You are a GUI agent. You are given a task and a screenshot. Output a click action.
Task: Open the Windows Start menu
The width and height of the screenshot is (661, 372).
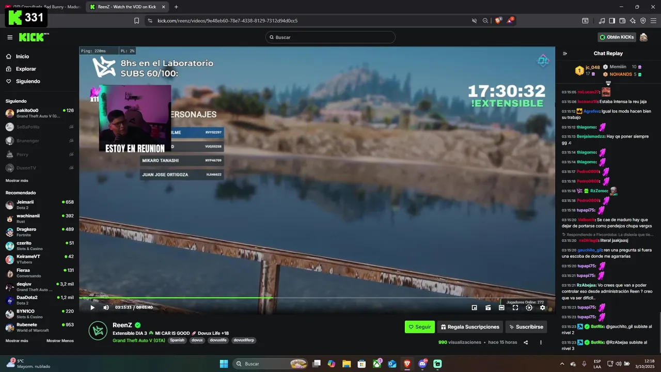click(x=224, y=364)
